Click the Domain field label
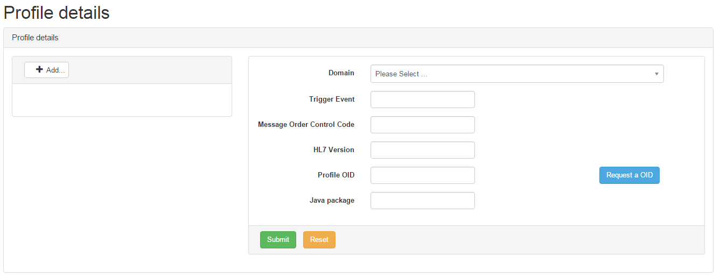Viewport: 720px width, 278px height. [x=341, y=73]
